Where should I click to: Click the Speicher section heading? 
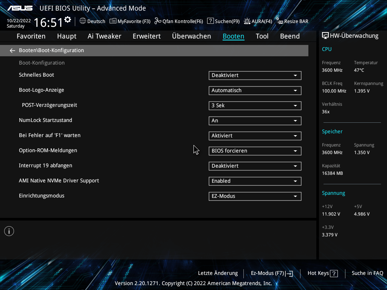332,132
